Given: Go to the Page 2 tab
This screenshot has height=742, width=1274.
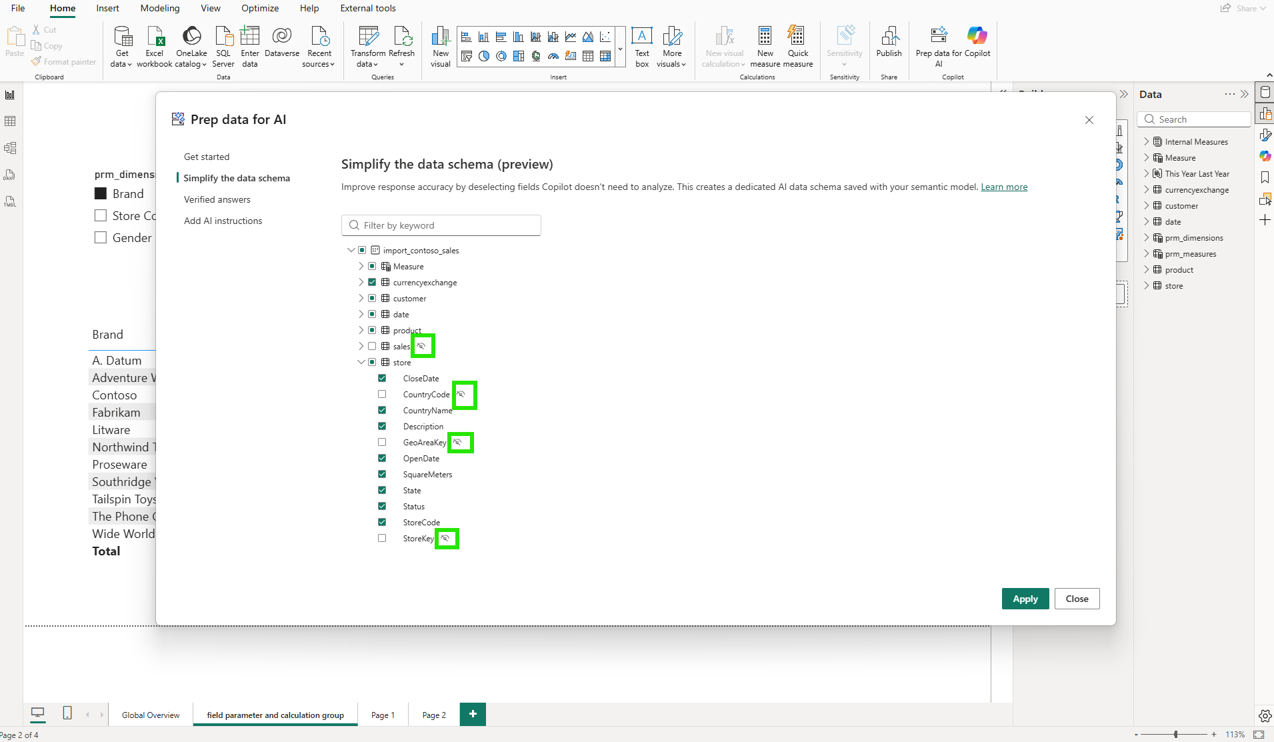Looking at the screenshot, I should tap(434, 715).
